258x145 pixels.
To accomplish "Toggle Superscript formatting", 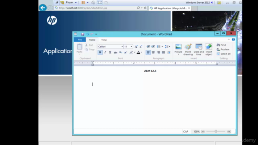I will (125, 52).
